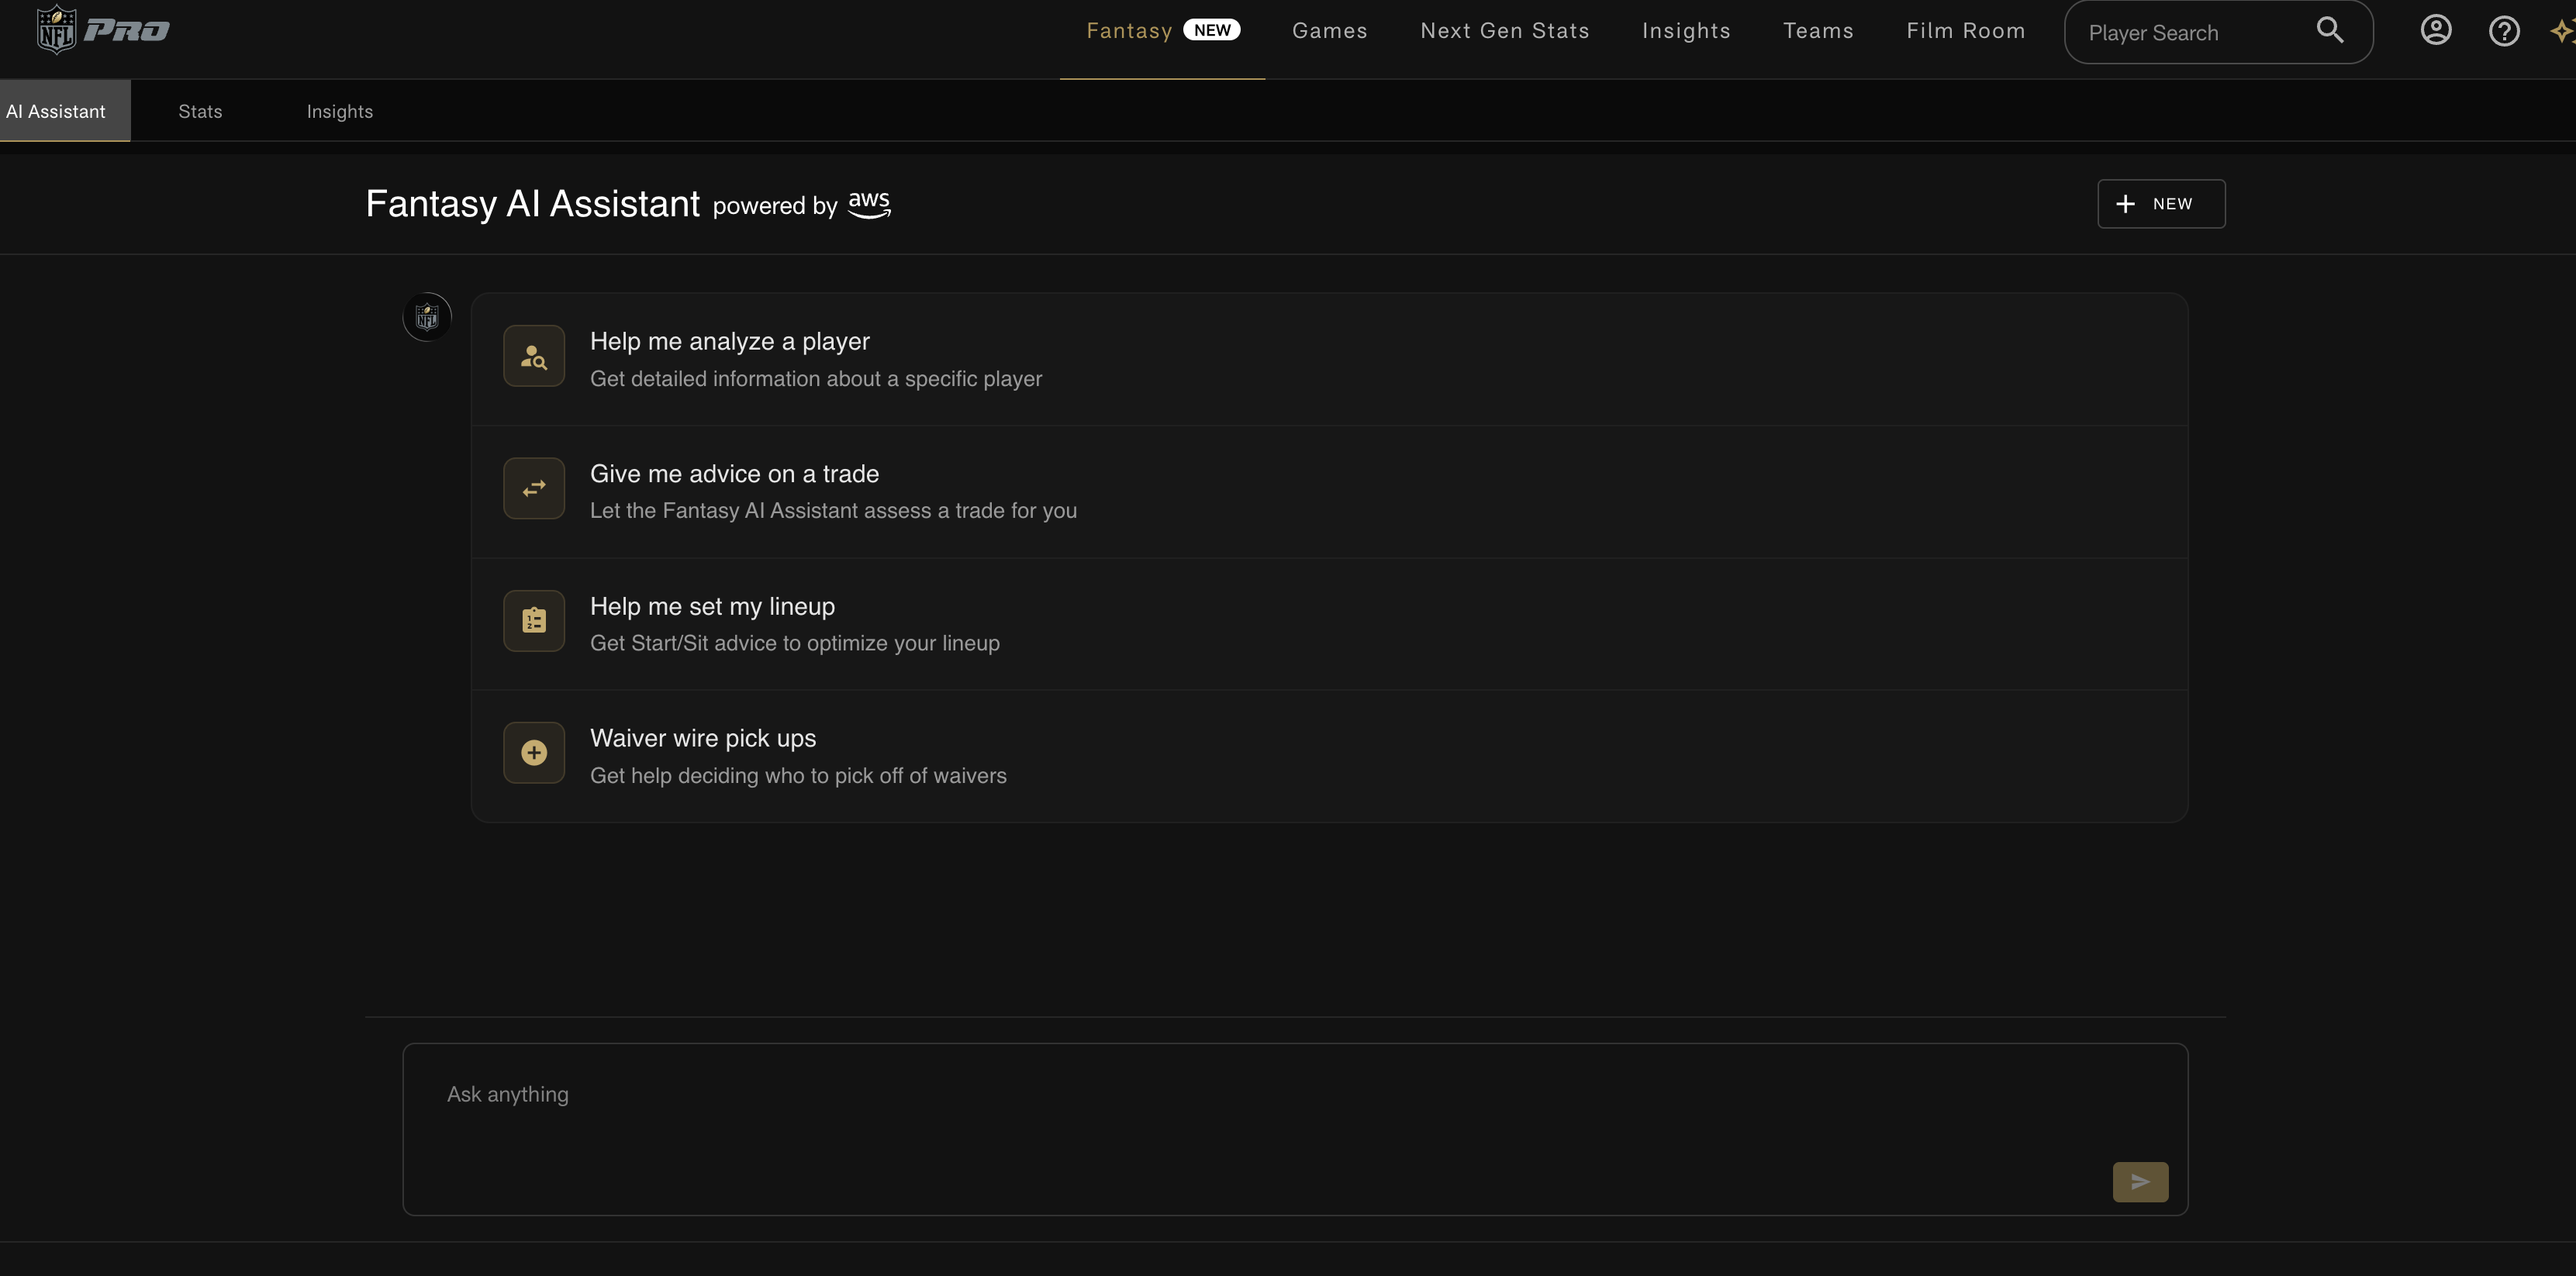Click 'Get Start/Sit advice to optimize your lineup'
Image resolution: width=2576 pixels, height=1276 pixels.
(x=794, y=643)
